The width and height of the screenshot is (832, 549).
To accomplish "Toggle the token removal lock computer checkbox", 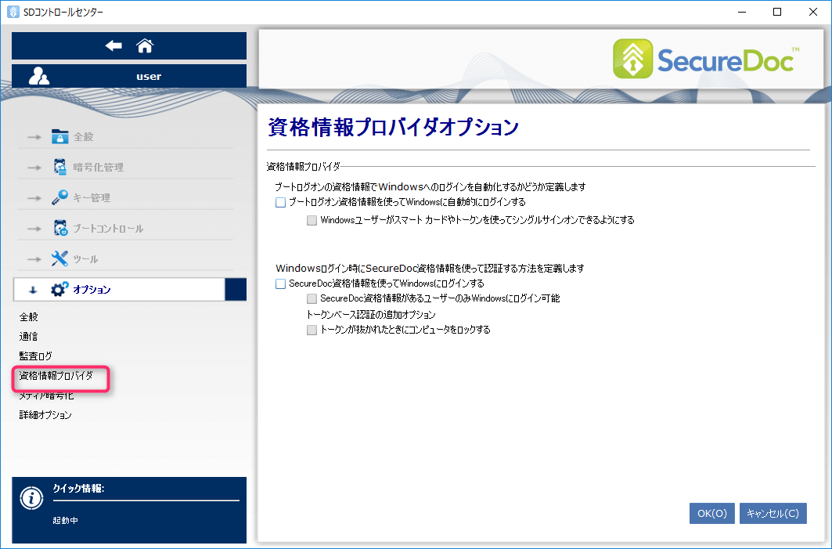I will (x=312, y=330).
